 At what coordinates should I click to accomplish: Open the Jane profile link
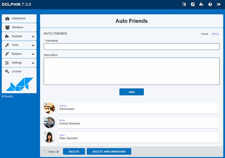[62, 135]
